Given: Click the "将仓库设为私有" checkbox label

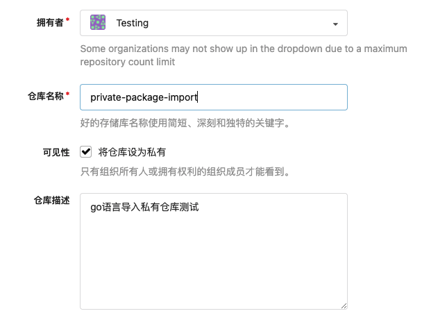Looking at the screenshot, I should point(132,152).
